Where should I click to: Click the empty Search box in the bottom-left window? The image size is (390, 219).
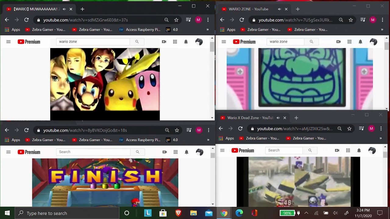(x=93, y=152)
